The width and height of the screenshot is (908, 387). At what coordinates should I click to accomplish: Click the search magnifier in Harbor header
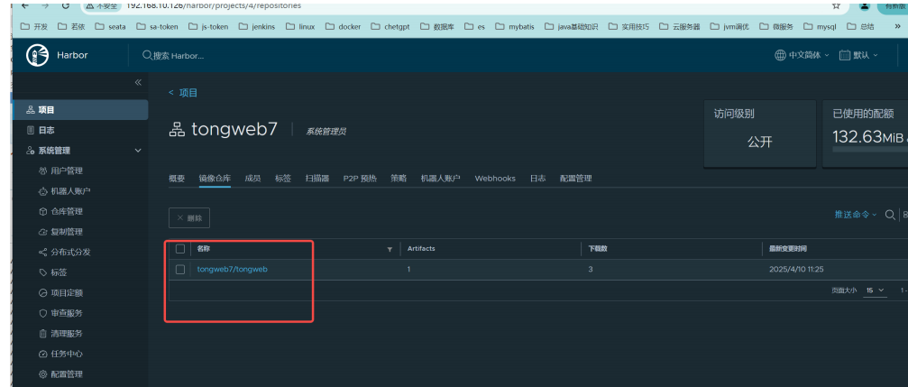pyautogui.click(x=147, y=55)
